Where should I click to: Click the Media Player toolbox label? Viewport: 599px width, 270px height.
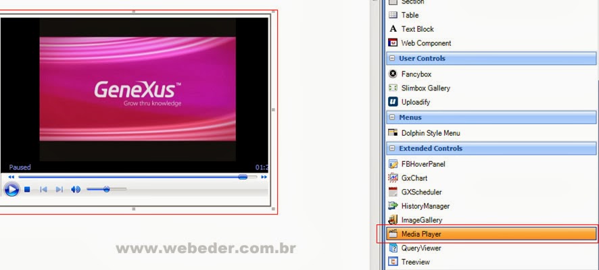click(421, 234)
